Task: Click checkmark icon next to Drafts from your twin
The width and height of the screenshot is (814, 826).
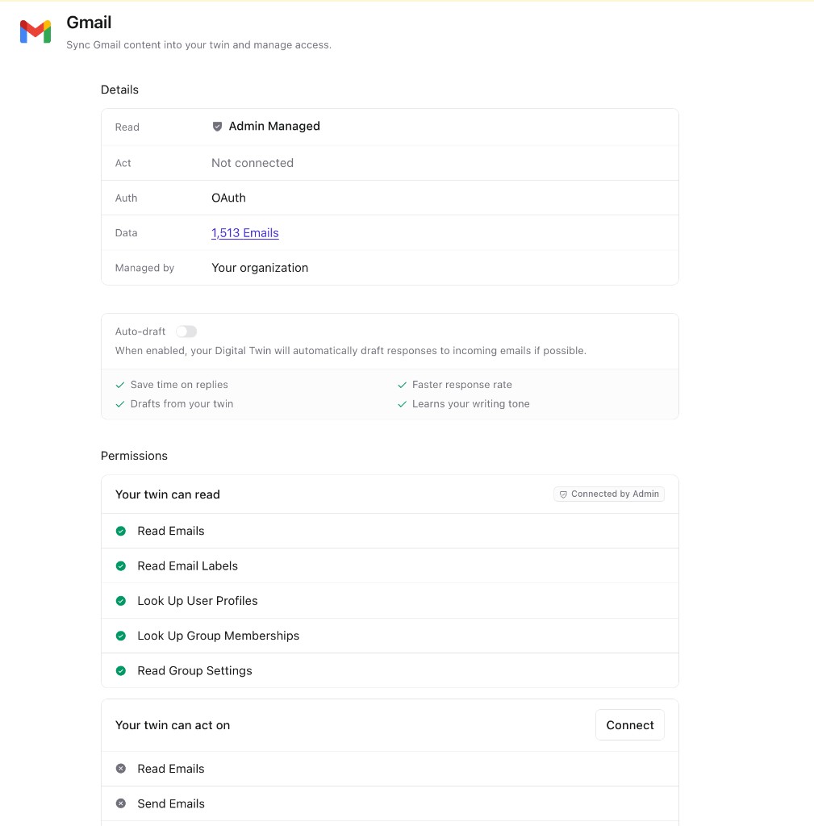Action: [120, 404]
